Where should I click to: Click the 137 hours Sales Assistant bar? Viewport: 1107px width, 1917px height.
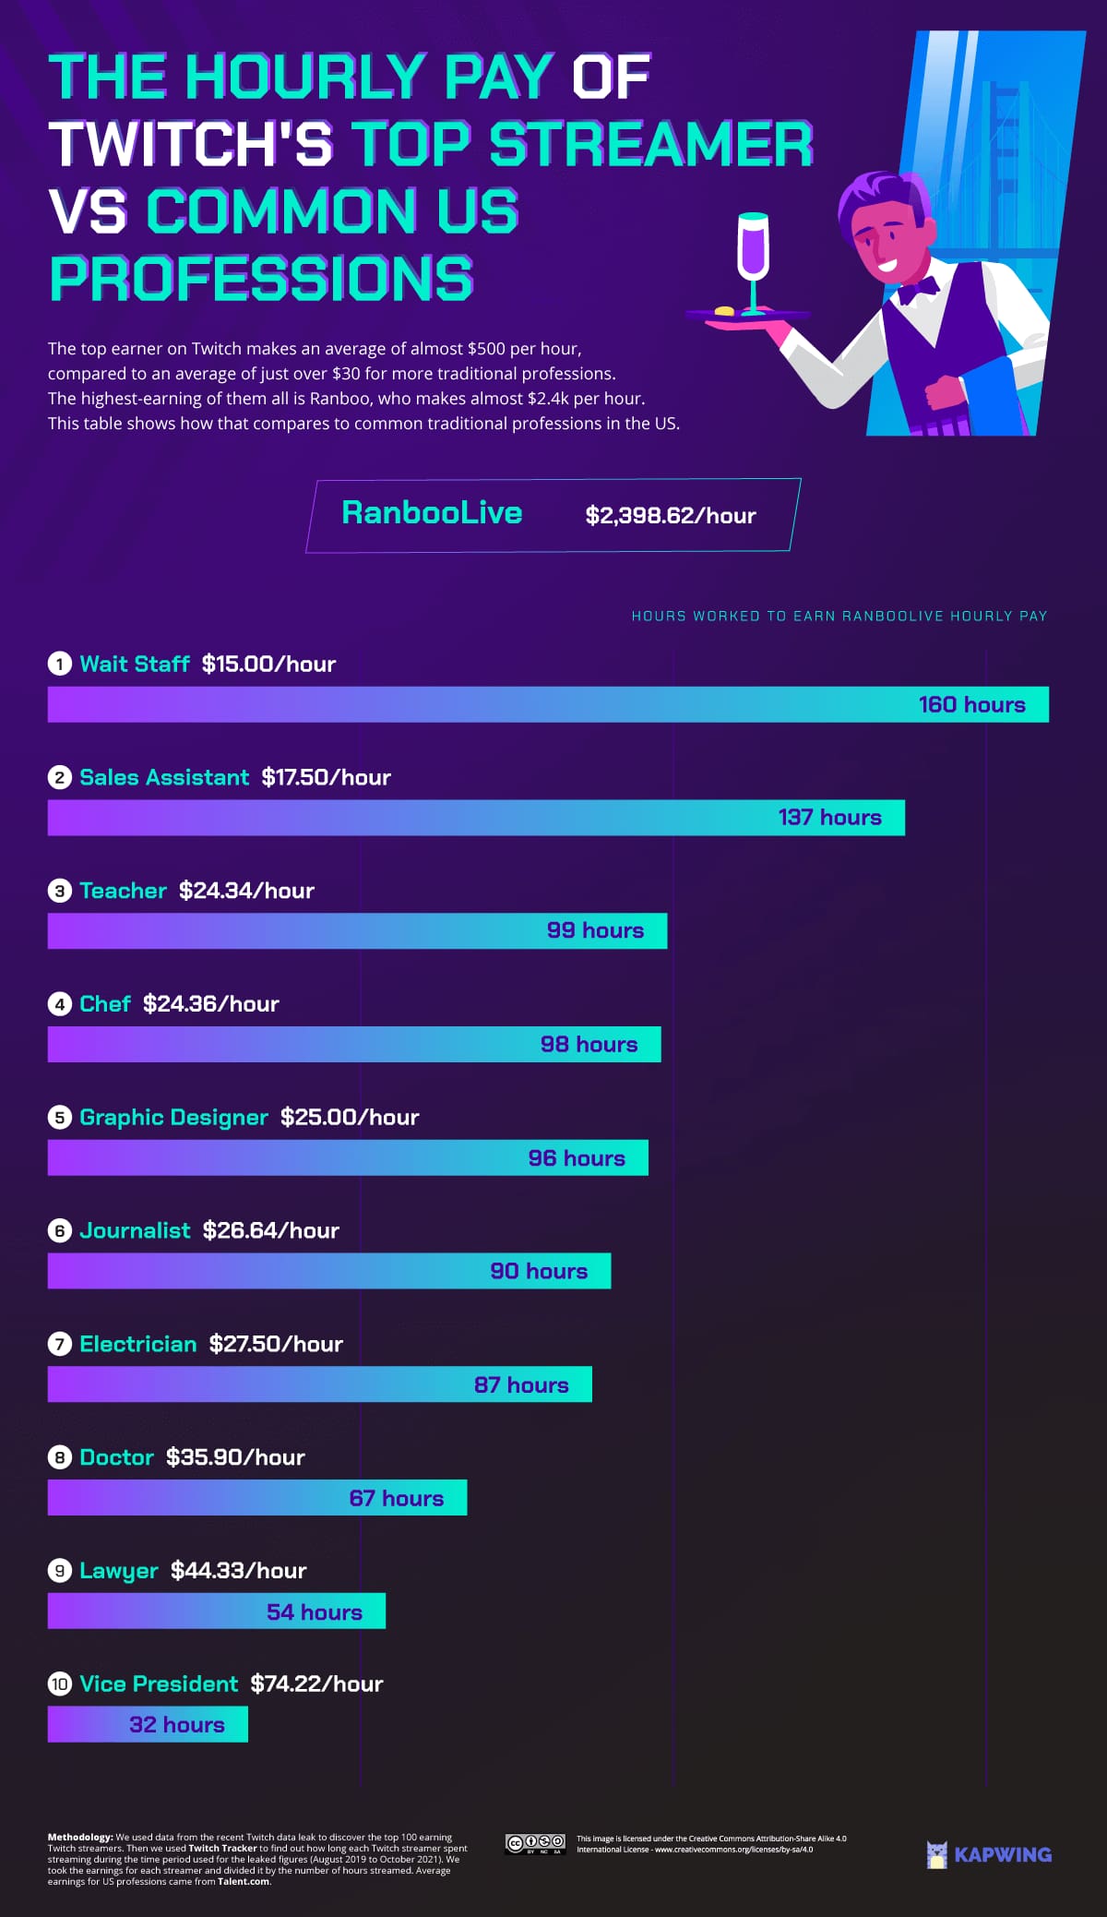pos(476,818)
